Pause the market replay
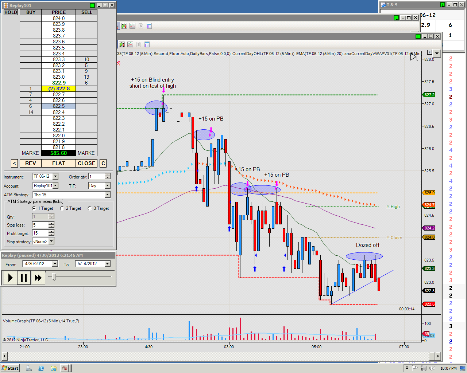The width and height of the screenshot is (467, 373). [24, 278]
